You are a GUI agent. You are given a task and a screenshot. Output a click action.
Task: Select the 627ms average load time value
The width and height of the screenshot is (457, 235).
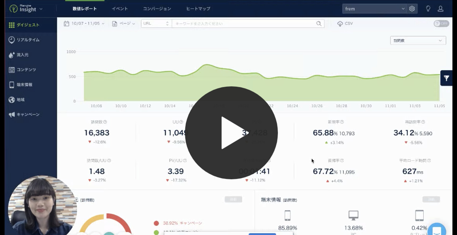pos(413,171)
